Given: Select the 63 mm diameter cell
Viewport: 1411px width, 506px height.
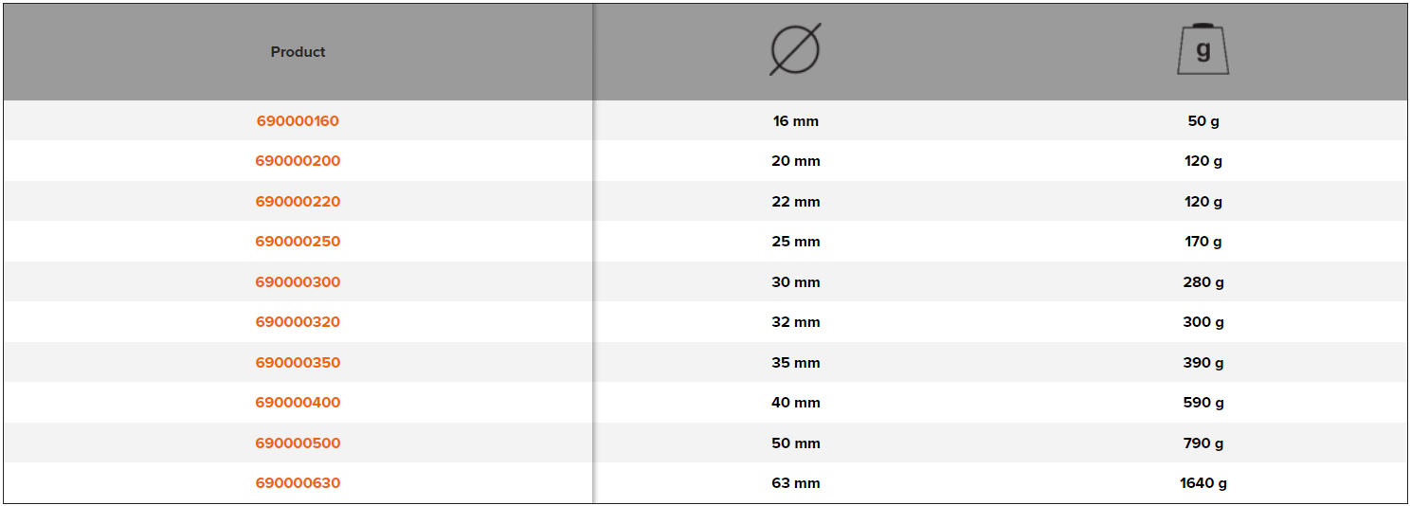Looking at the screenshot, I should click(796, 483).
